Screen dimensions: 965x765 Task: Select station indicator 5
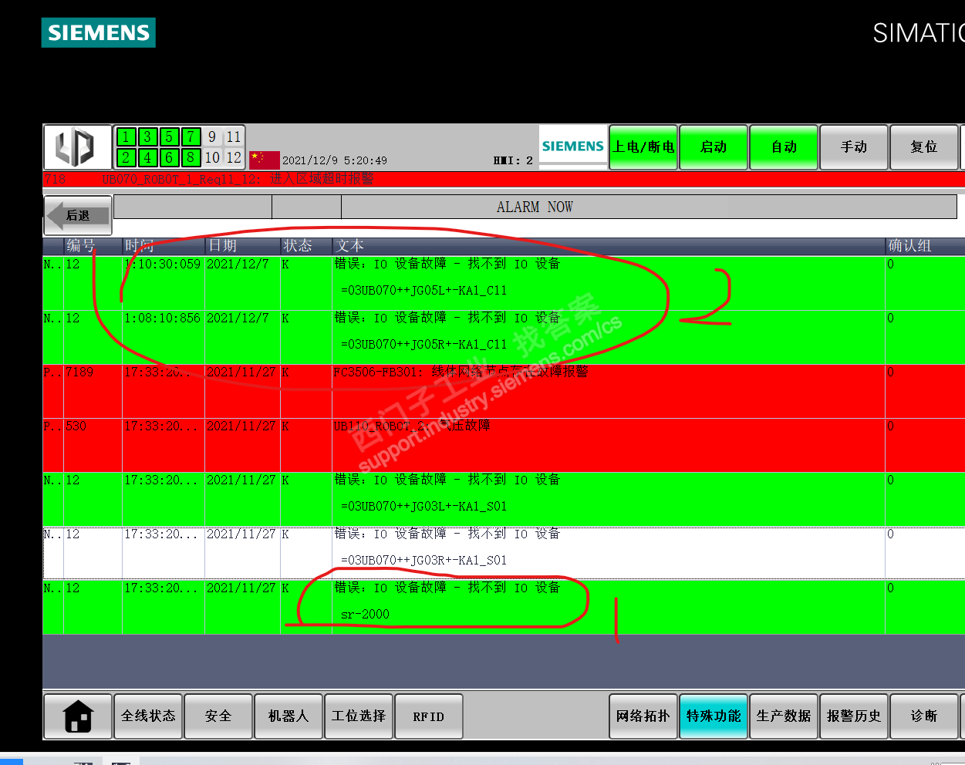170,137
